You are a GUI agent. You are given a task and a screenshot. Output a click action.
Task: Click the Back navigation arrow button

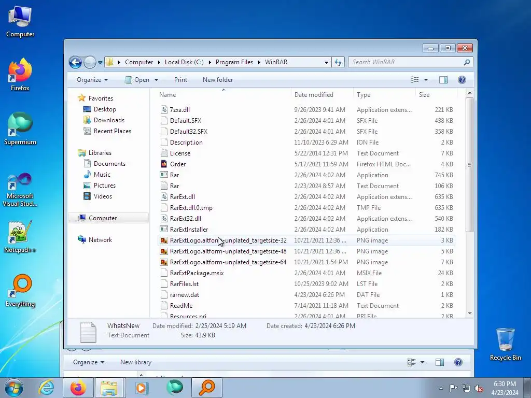[75, 62]
